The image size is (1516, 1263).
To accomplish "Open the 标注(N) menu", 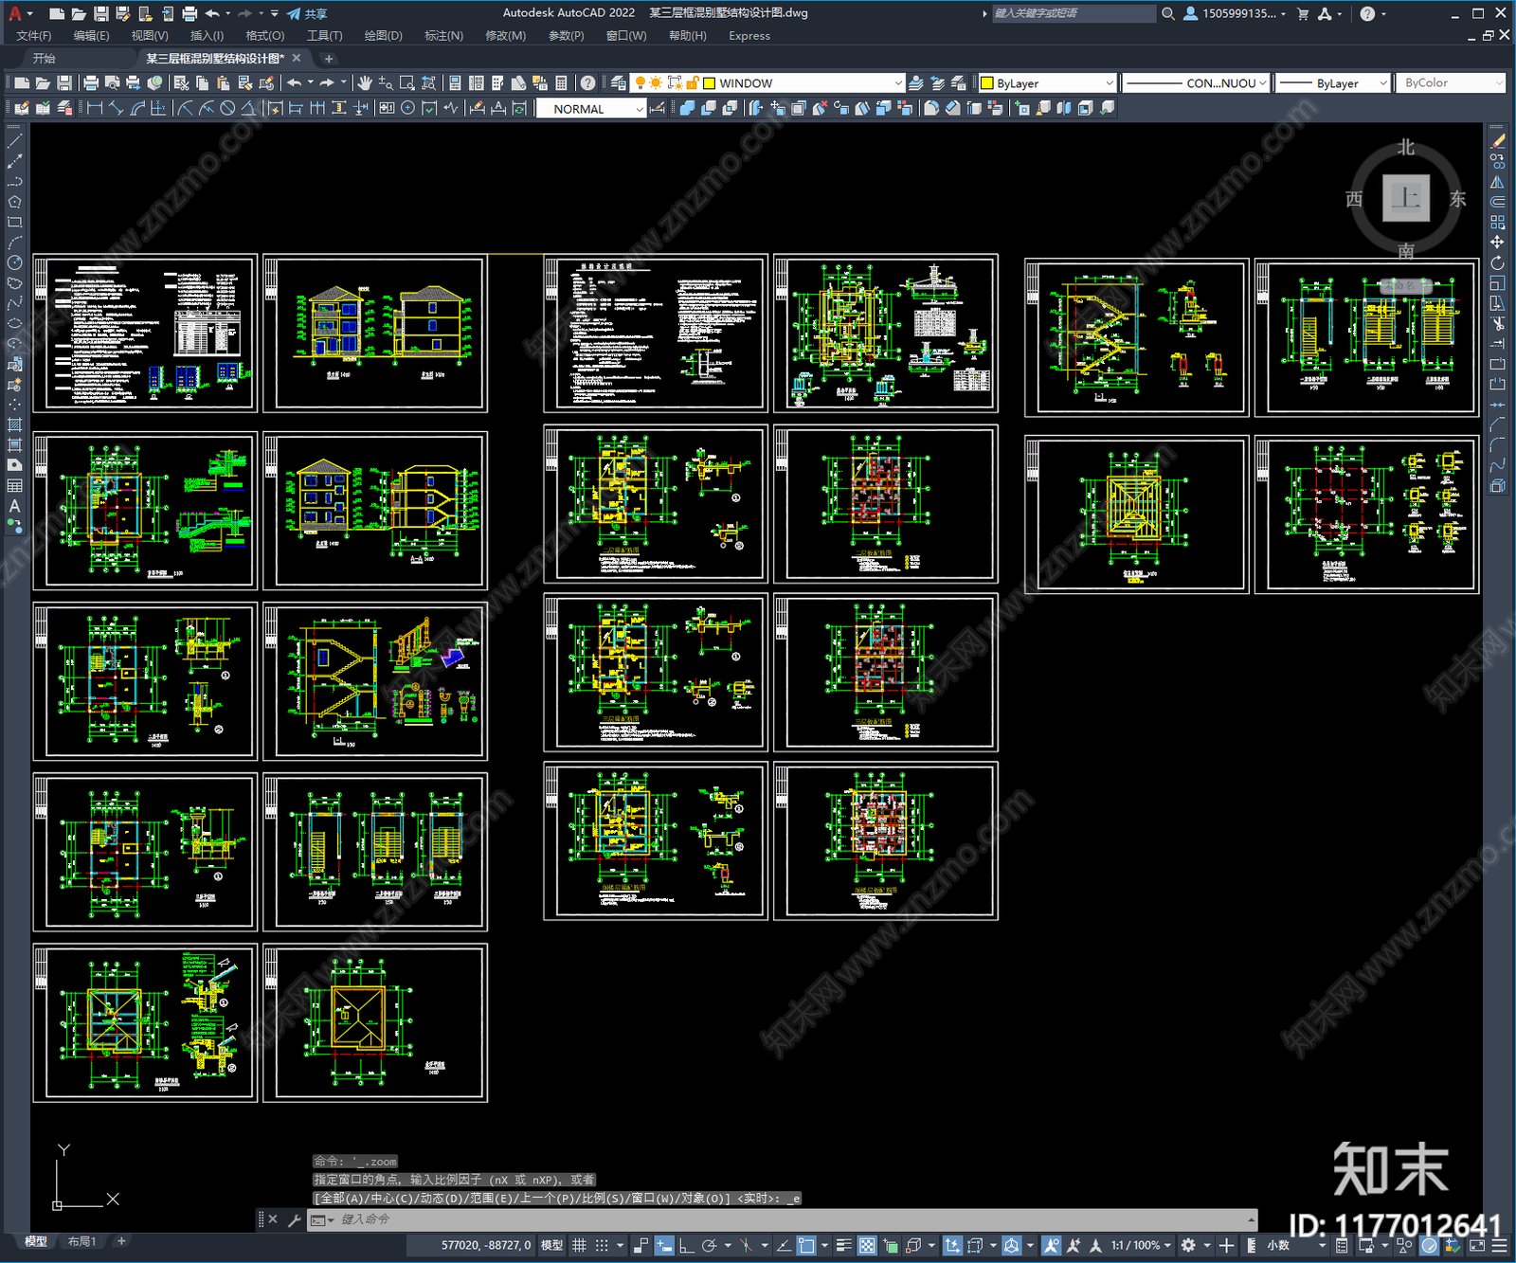I will pos(443,36).
